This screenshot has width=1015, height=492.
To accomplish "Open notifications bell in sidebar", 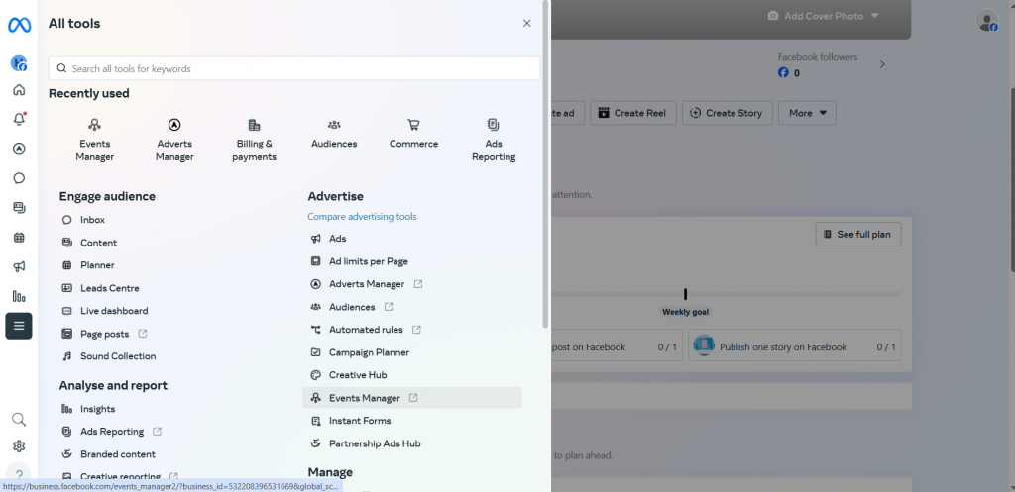I will coord(19,119).
